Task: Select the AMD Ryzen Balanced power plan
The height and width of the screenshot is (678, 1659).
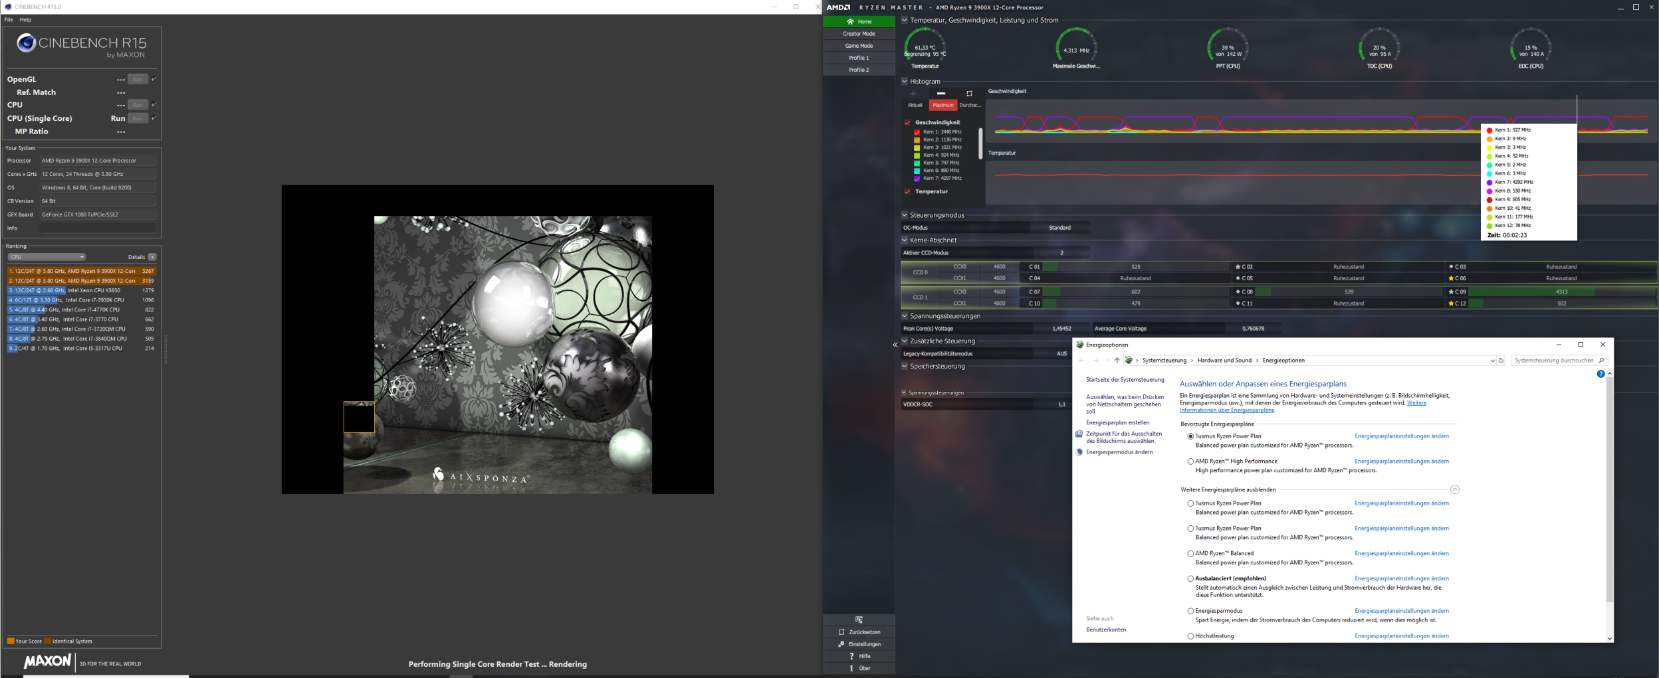Action: (x=1190, y=554)
